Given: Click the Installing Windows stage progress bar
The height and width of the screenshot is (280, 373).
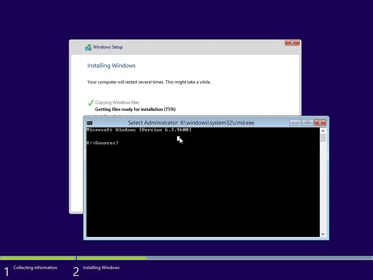Looking at the screenshot, I should pos(224,258).
